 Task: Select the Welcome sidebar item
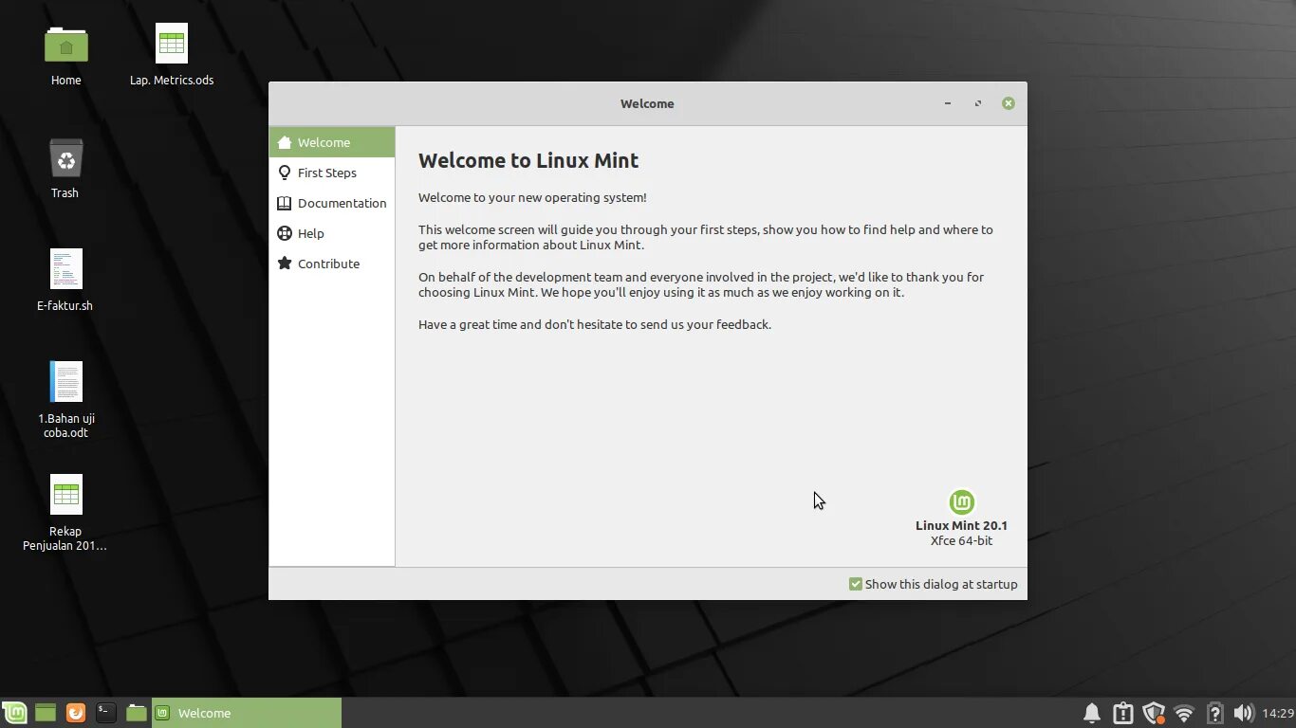(x=332, y=142)
